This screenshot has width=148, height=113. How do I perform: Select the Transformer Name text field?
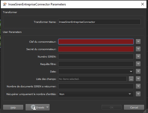click(x=99, y=22)
